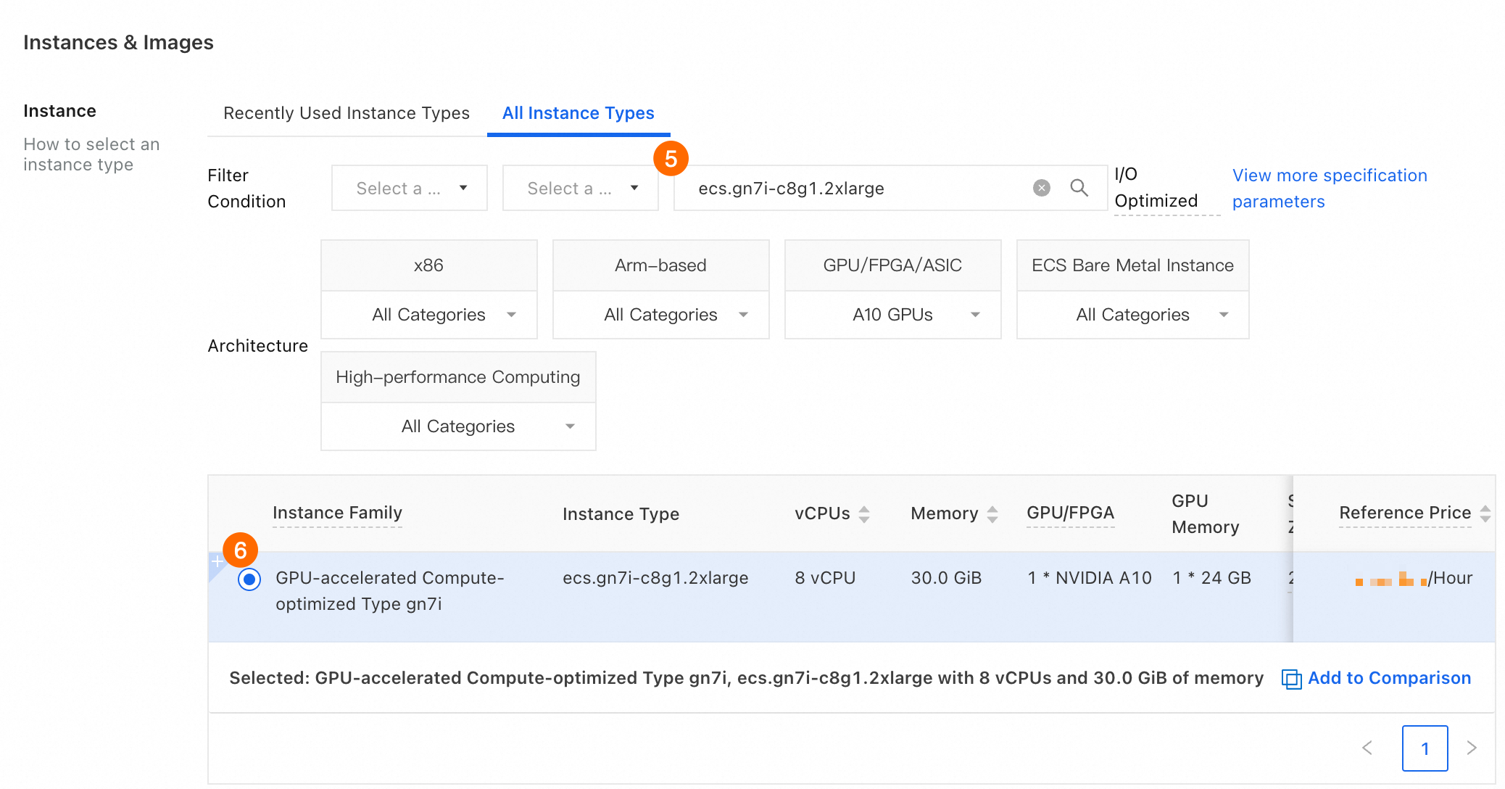Sort by Reference Price arrows
The width and height of the screenshot is (1505, 789).
[1485, 513]
